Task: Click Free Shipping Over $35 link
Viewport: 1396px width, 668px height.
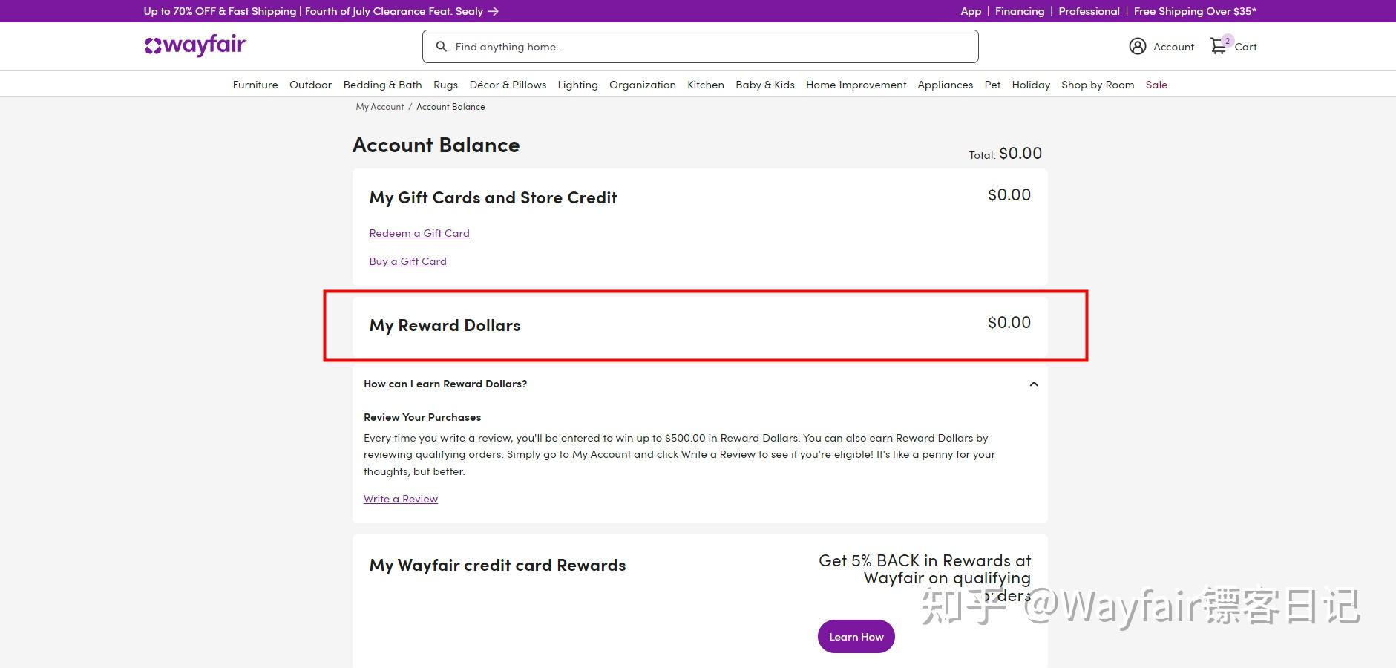Action: click(x=1193, y=11)
